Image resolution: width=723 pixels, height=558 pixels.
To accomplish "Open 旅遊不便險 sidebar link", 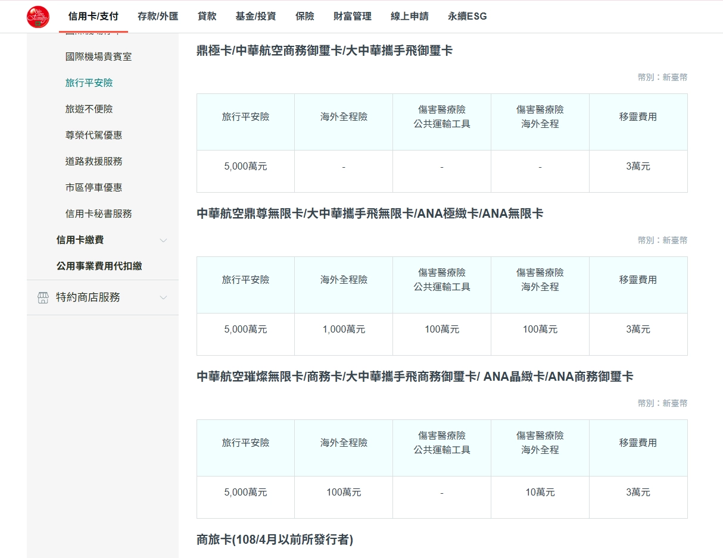I will point(89,109).
